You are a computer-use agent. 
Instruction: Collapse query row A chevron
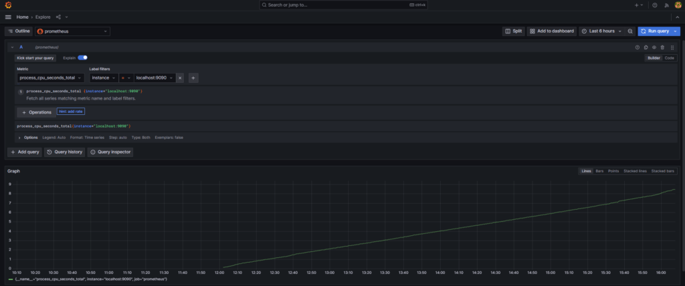(x=12, y=47)
